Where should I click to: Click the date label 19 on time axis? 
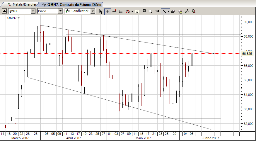[x=85, y=134]
